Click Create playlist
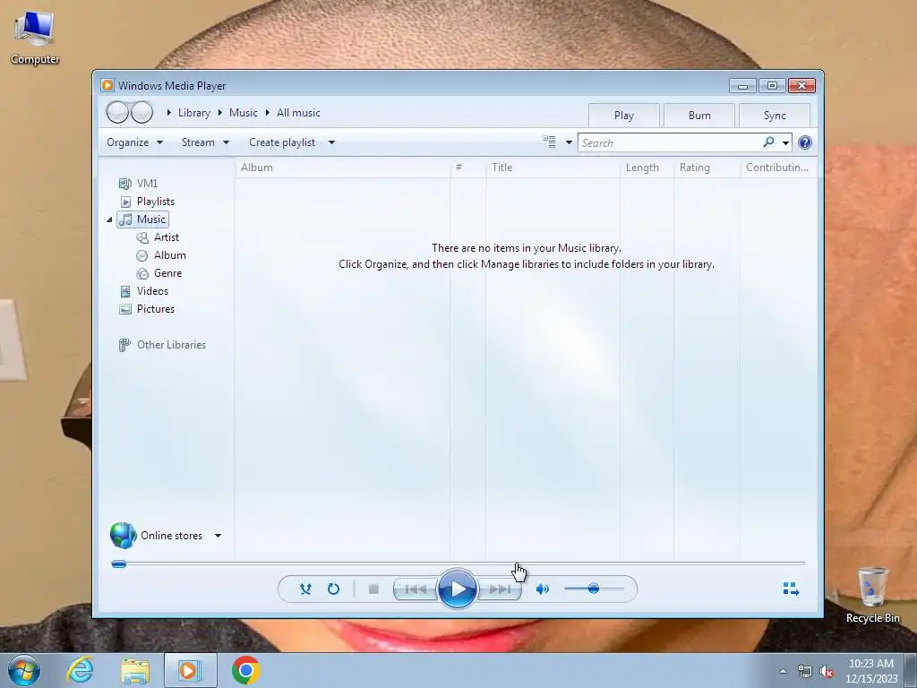Screen dimensions: 917x688 coord(282,142)
